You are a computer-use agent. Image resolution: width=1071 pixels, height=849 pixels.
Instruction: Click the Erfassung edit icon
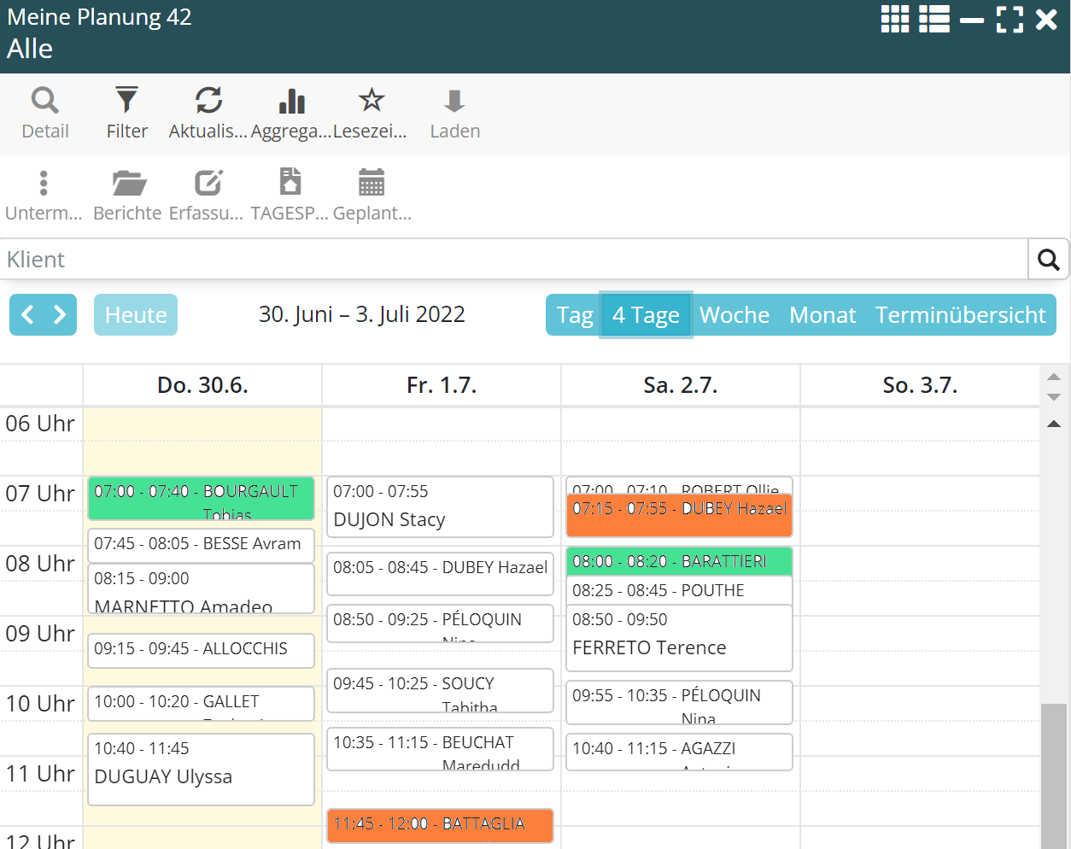pos(208,183)
